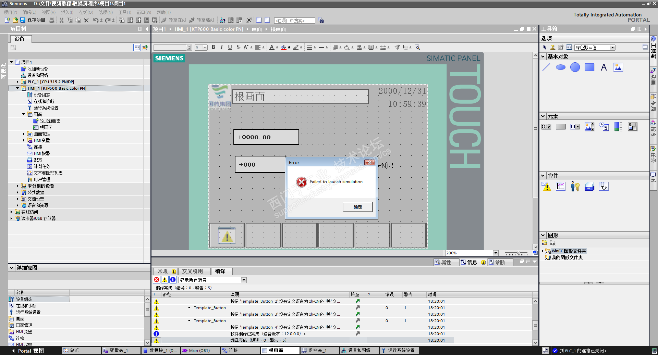Collapse the 控件 toolbox section
658x355 pixels.
pos(543,176)
